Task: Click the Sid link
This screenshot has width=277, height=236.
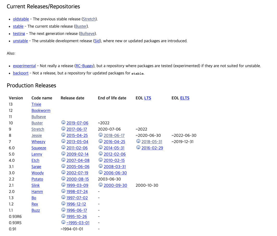Action: (97, 41)
